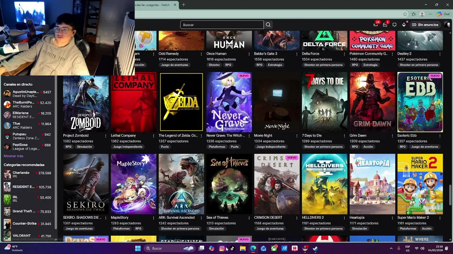Select Acción tag under Grim Dawn

coord(368,147)
